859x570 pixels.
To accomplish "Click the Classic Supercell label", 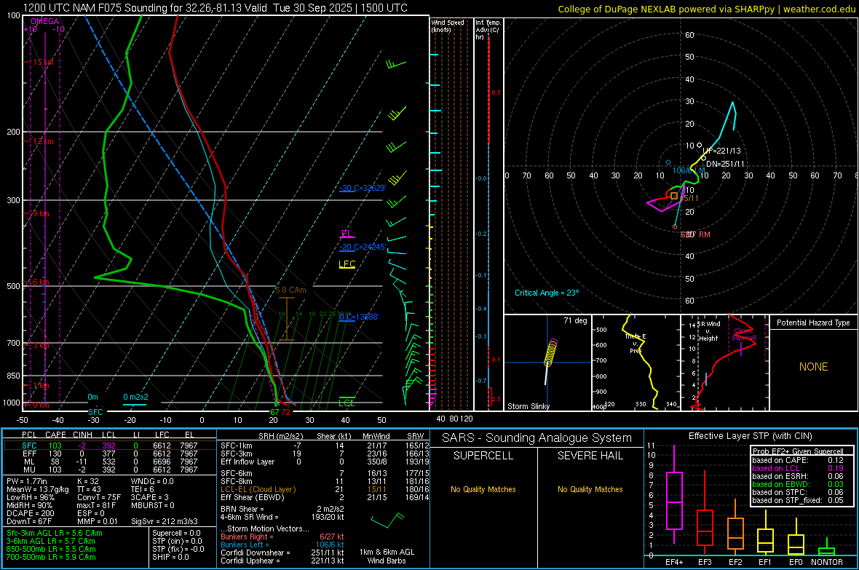I will click(744, 334).
